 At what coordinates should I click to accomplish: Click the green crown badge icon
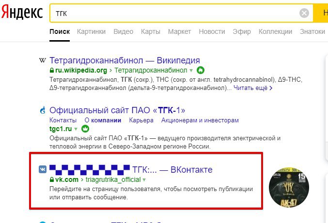[x=85, y=129]
